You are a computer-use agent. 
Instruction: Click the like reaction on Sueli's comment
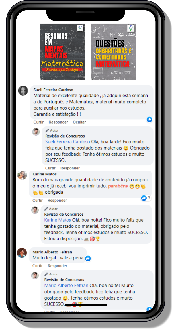149,119
